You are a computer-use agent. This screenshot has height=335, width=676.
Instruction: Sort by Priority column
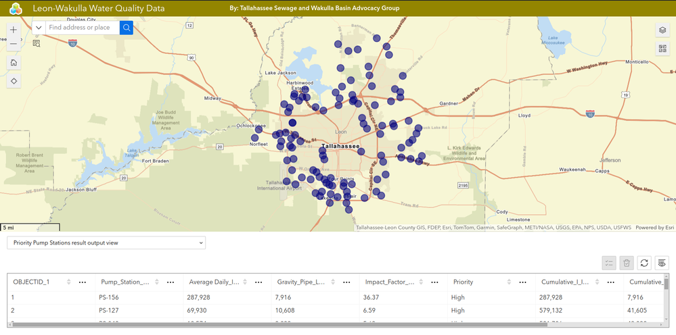tap(509, 282)
